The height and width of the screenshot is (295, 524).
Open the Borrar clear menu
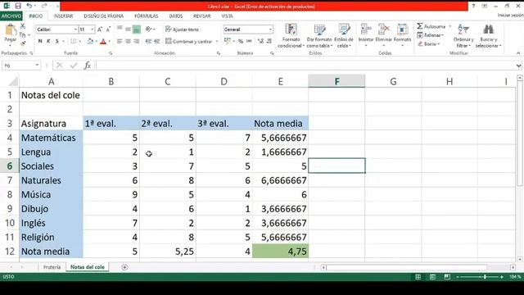[429, 43]
